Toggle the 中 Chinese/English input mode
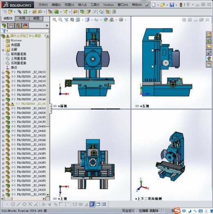 coord(184,211)
